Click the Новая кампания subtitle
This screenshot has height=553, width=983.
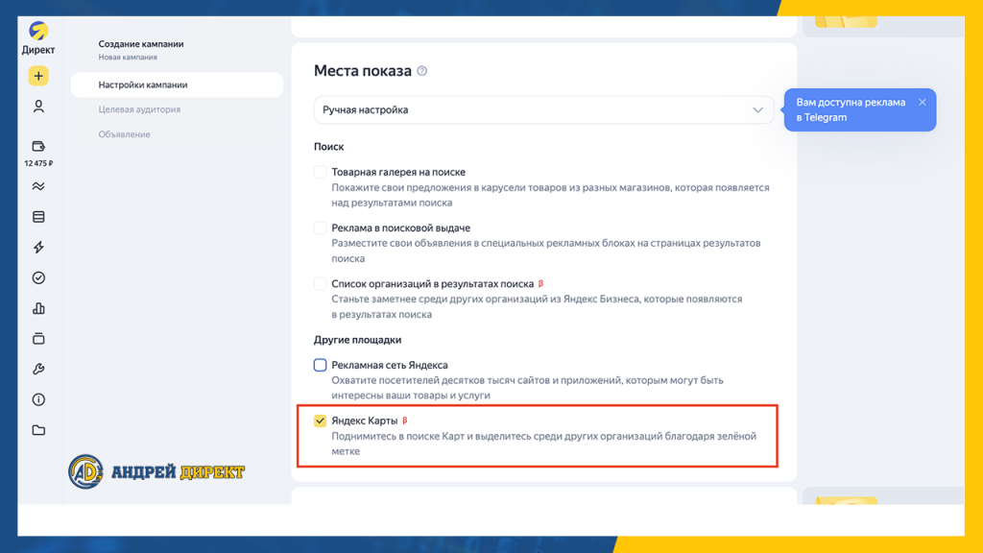pyautogui.click(x=128, y=57)
